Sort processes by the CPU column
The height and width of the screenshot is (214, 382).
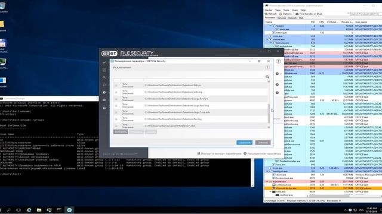click(322, 22)
